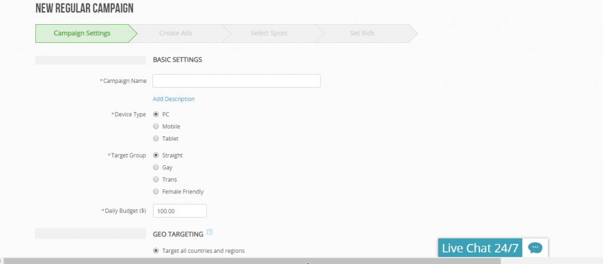This screenshot has width=603, height=264.
Task: Select PC device type
Action: tap(155, 114)
